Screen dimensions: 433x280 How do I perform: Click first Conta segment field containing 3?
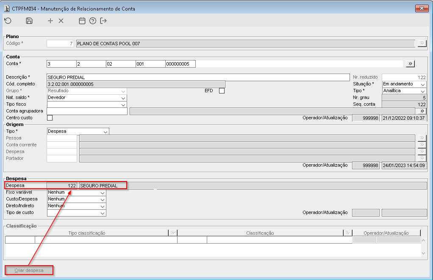pos(61,64)
